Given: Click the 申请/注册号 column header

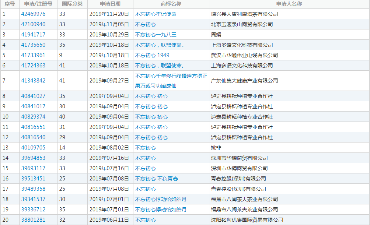Looking at the screenshot, I should [x=38, y=4].
